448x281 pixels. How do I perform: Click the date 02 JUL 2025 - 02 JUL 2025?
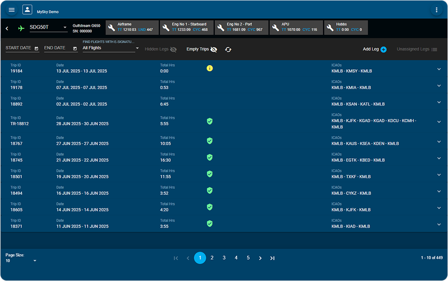pos(82,104)
